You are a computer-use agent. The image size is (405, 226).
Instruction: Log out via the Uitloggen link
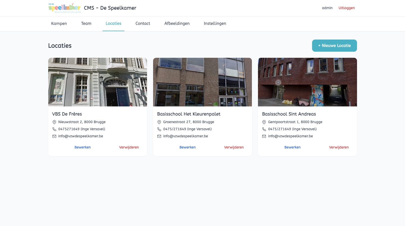click(x=347, y=8)
